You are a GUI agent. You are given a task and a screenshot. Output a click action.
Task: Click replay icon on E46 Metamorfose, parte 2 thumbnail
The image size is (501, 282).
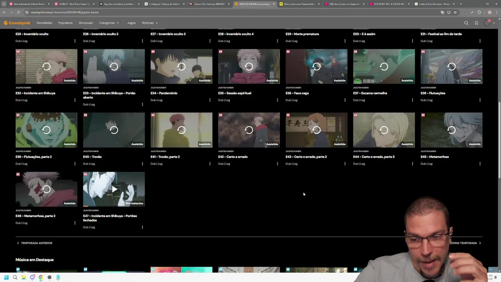pyautogui.click(x=46, y=189)
